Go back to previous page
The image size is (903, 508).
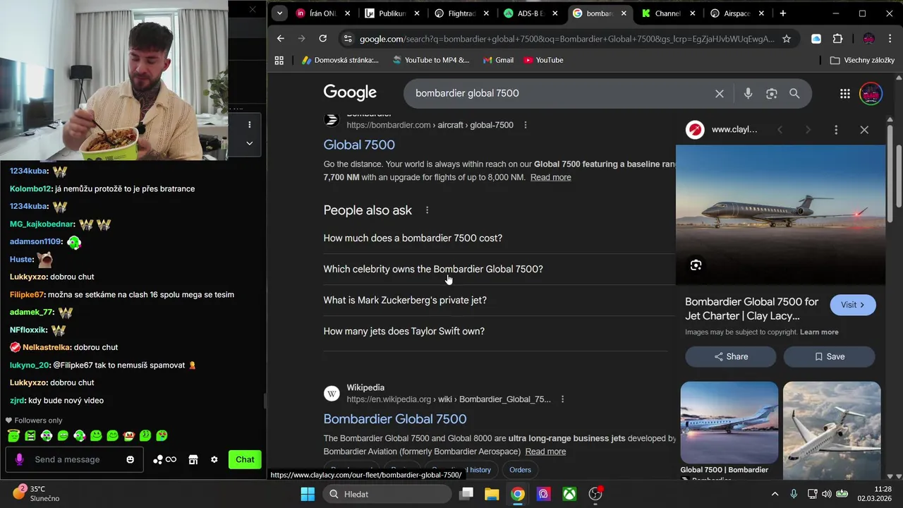(x=281, y=39)
